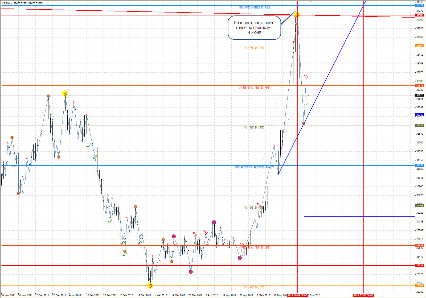Click the magenta circle marker at the late March low
This screenshot has width=426, height=298.
(x=191, y=272)
